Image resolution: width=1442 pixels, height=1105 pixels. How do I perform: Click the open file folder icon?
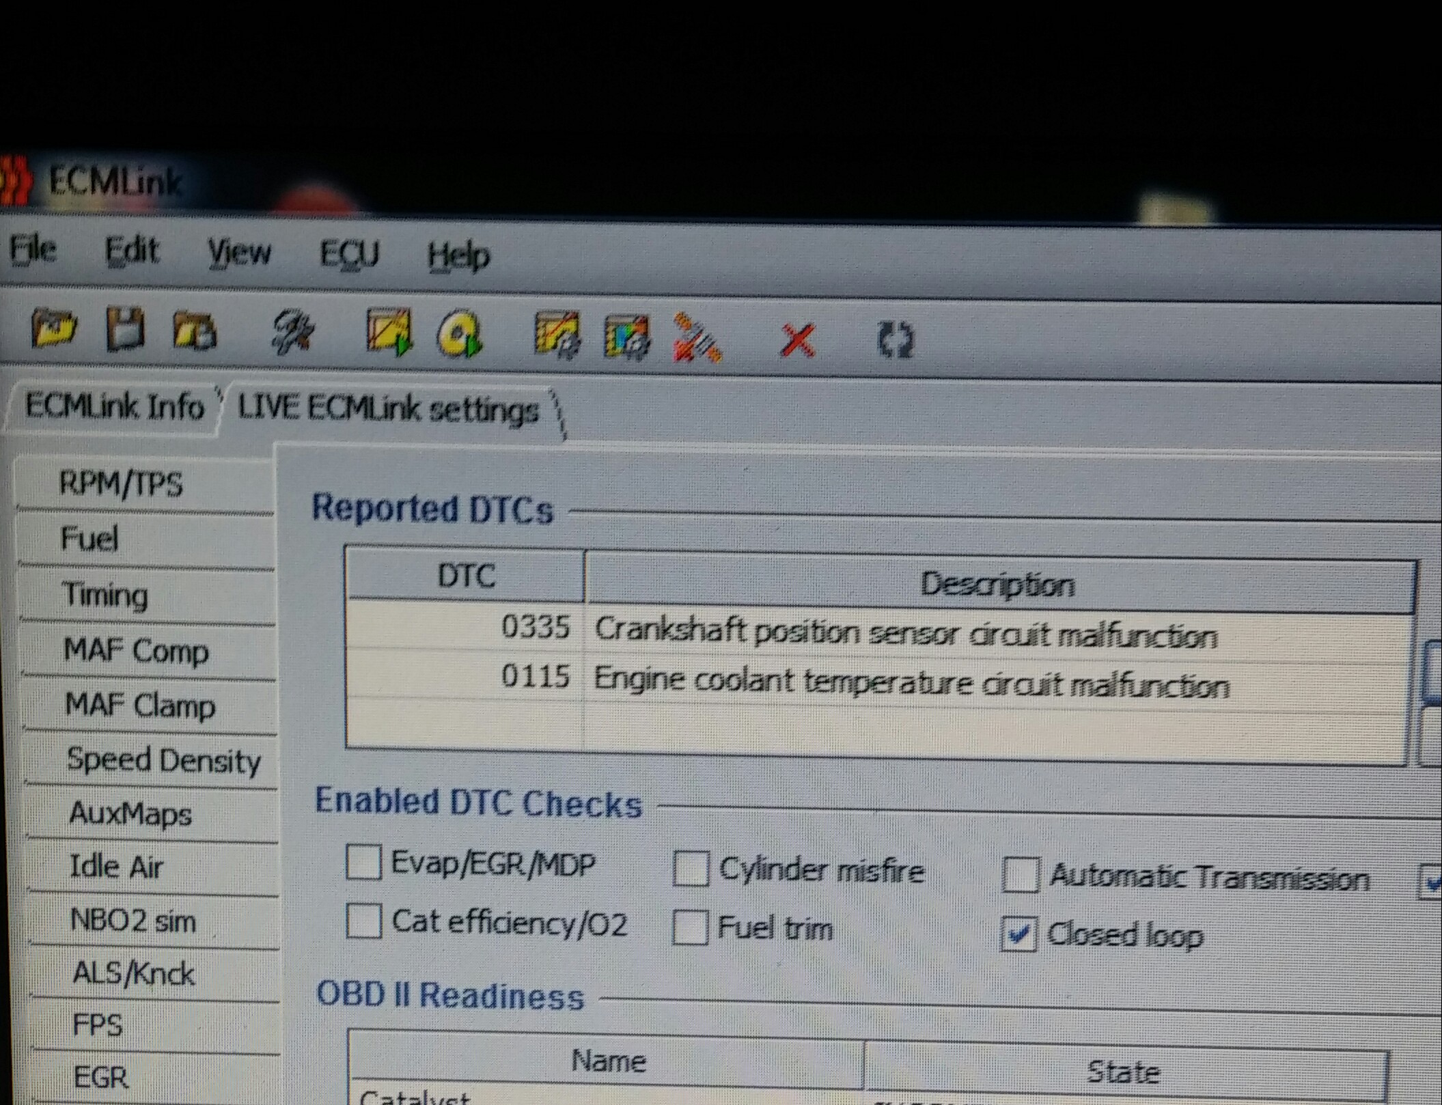point(53,328)
